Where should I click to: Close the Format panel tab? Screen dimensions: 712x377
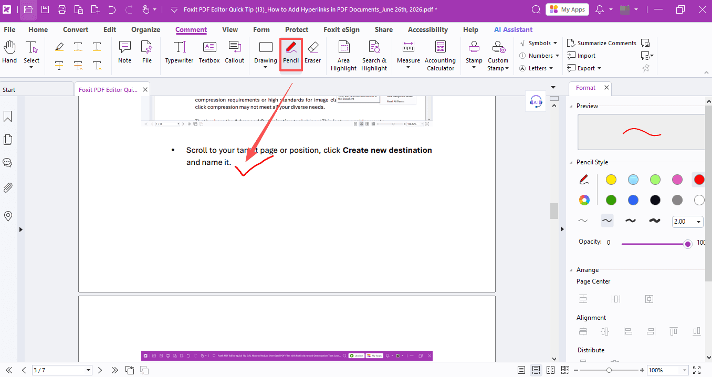tap(606, 88)
